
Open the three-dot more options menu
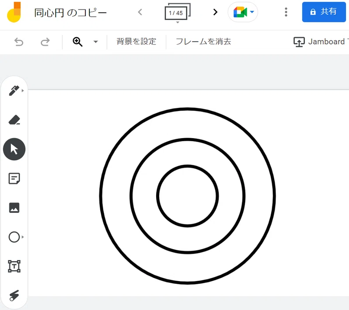pos(286,12)
